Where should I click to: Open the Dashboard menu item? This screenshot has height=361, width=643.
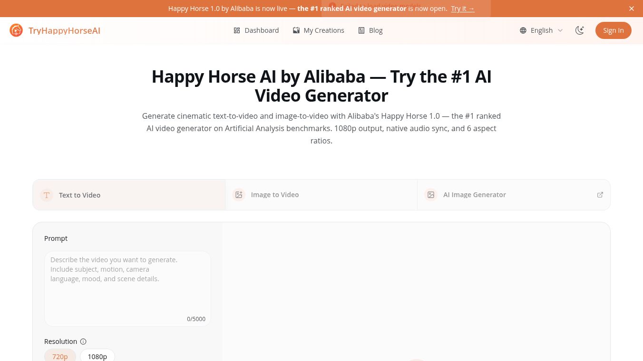tap(256, 30)
